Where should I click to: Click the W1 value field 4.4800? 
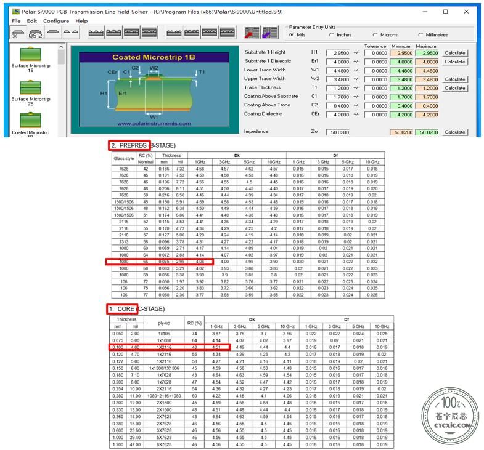tap(338, 71)
